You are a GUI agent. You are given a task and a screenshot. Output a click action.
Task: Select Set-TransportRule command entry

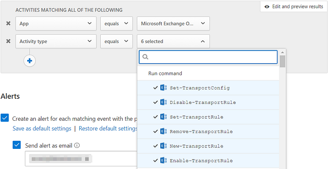click(x=208, y=117)
